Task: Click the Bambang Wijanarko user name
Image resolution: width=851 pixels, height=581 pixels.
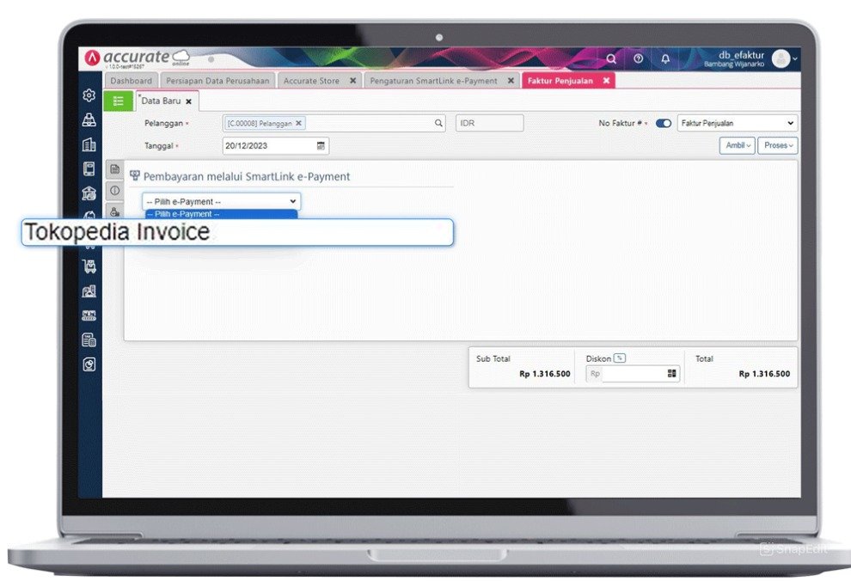Action: pos(734,64)
